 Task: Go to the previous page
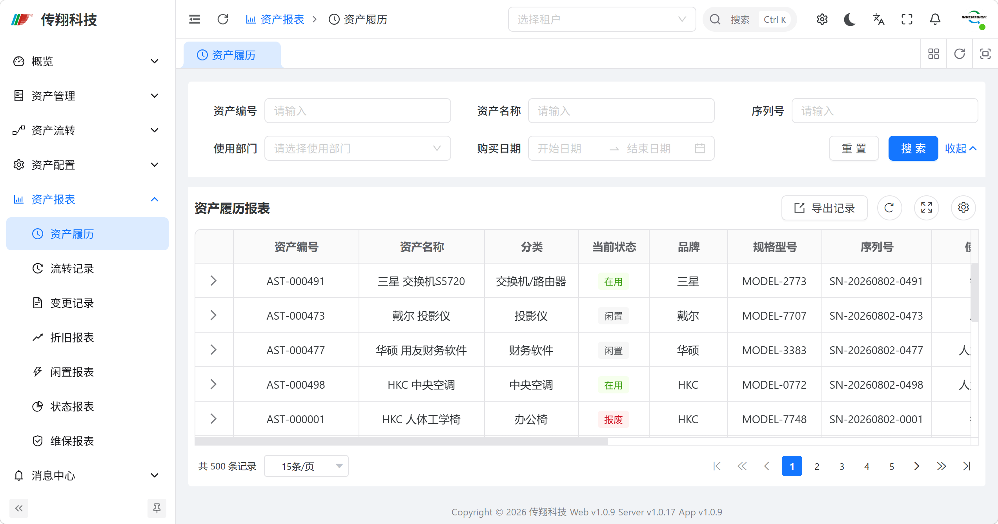click(767, 466)
